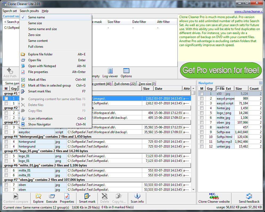
Task: Click the Scan information menu icon
Action: click(x=23, y=119)
